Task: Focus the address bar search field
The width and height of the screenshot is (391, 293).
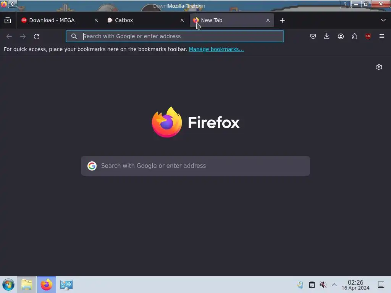Action: tap(175, 36)
